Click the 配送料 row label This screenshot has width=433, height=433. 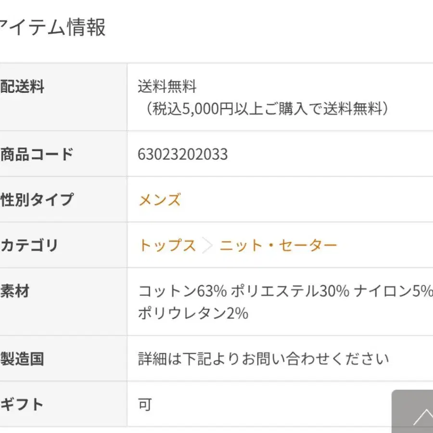[22, 87]
